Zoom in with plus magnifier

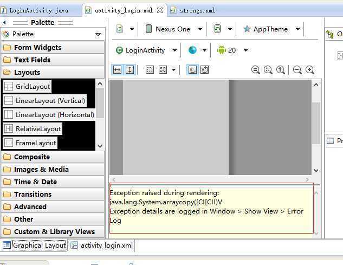[x=310, y=70]
